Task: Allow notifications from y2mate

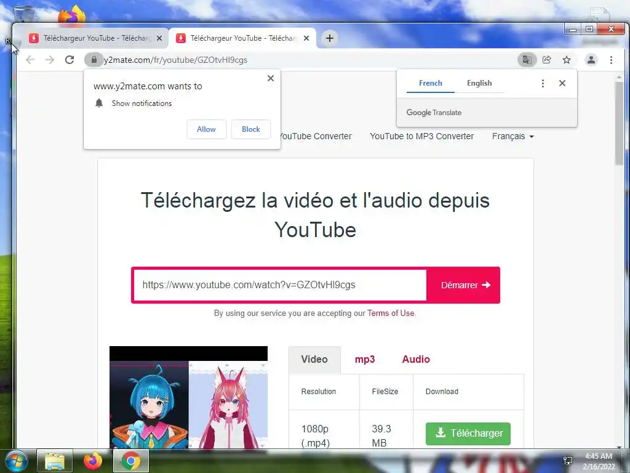Action: [x=207, y=129]
